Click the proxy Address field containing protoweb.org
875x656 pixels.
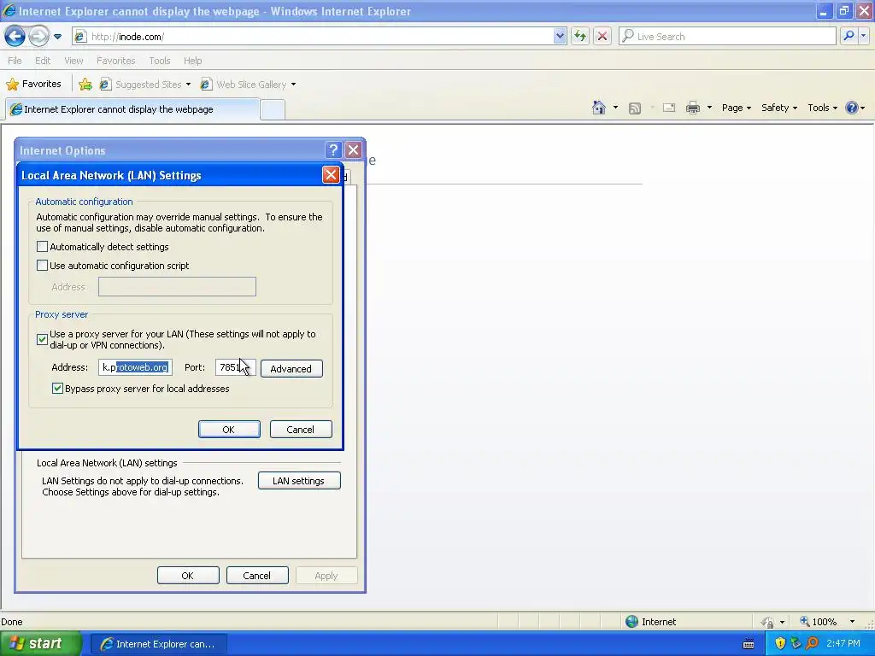click(135, 367)
